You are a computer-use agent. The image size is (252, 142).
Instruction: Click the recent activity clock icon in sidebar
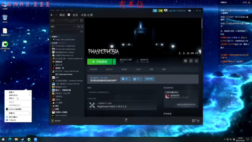(x=78, y=27)
